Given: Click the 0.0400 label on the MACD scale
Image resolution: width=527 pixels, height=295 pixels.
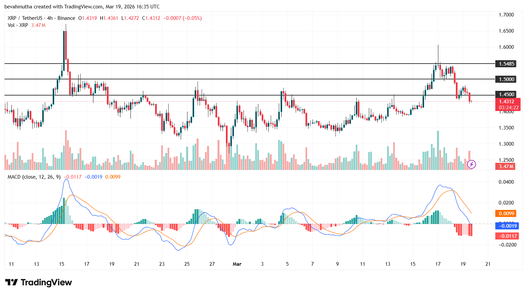Looking at the screenshot, I should pyautogui.click(x=506, y=182).
